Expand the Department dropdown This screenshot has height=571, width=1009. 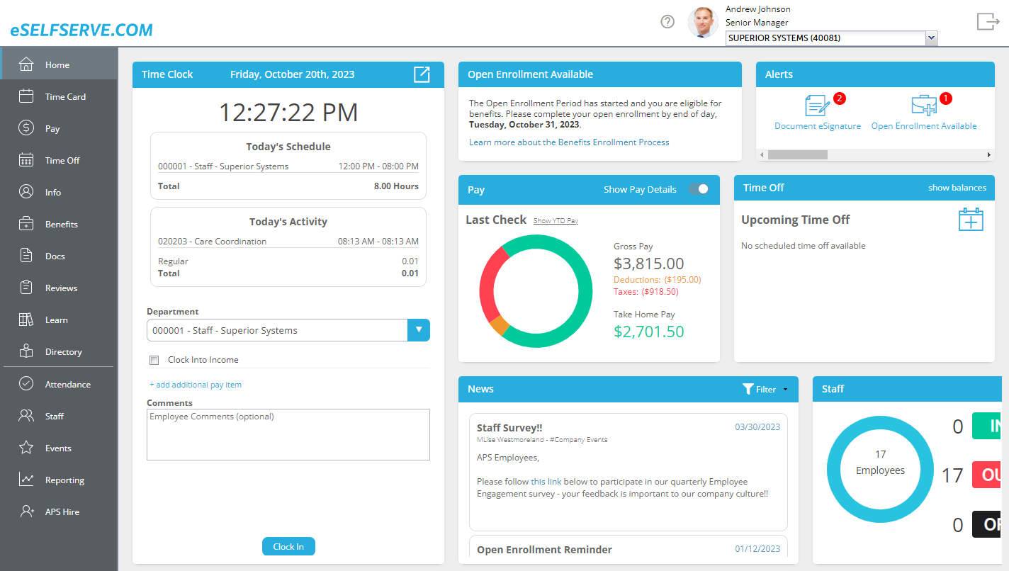pyautogui.click(x=418, y=330)
